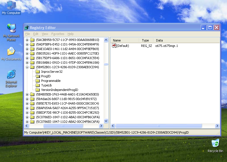
Task: Click values pane scroll right arrow
Action: point(217,126)
